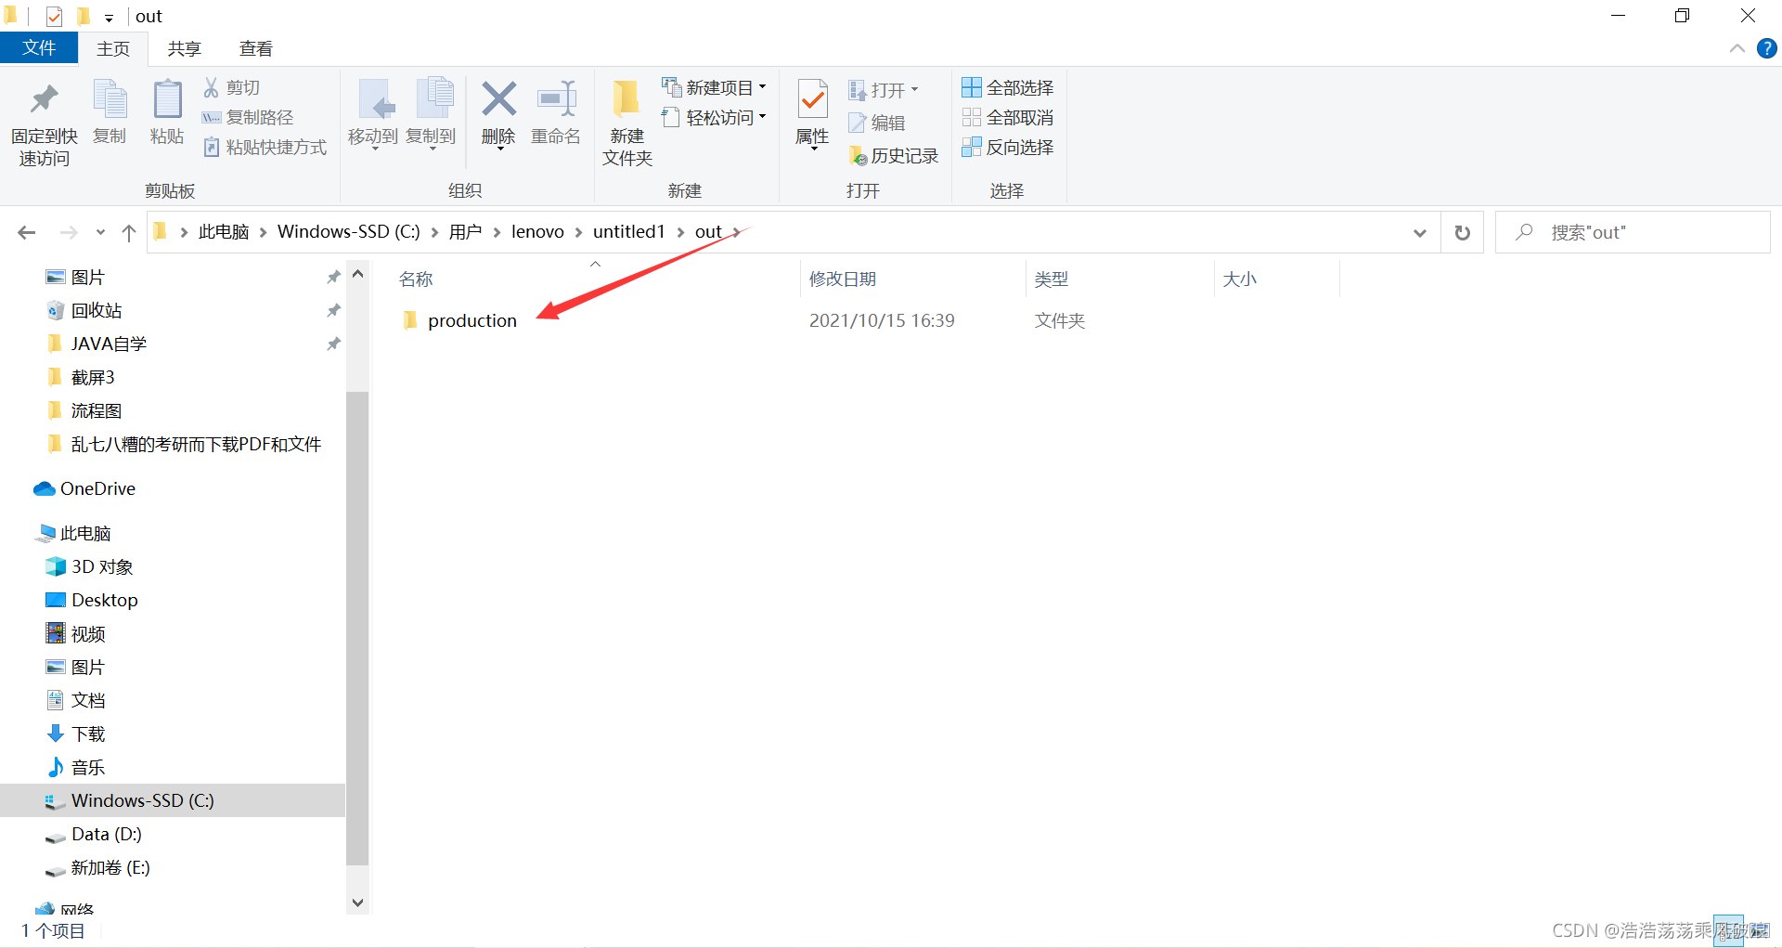Viewport: 1782px width, 948px height.
Task: Click the lenovo breadcrumb
Action: click(537, 231)
